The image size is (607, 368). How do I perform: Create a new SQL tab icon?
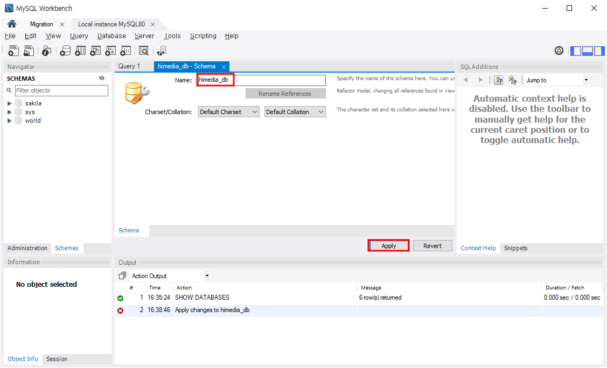point(13,50)
